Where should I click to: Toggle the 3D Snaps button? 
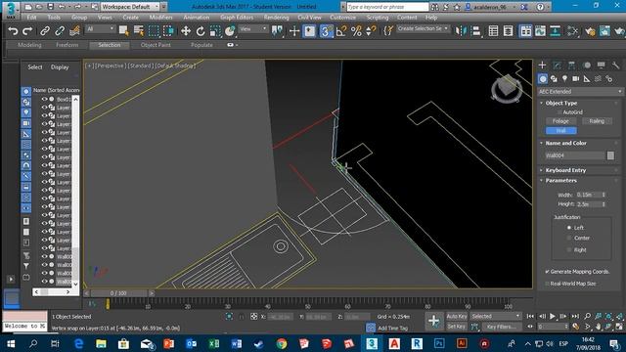[x=326, y=30]
